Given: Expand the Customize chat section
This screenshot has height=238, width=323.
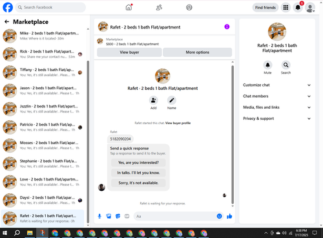Looking at the screenshot, I should click(277, 85).
